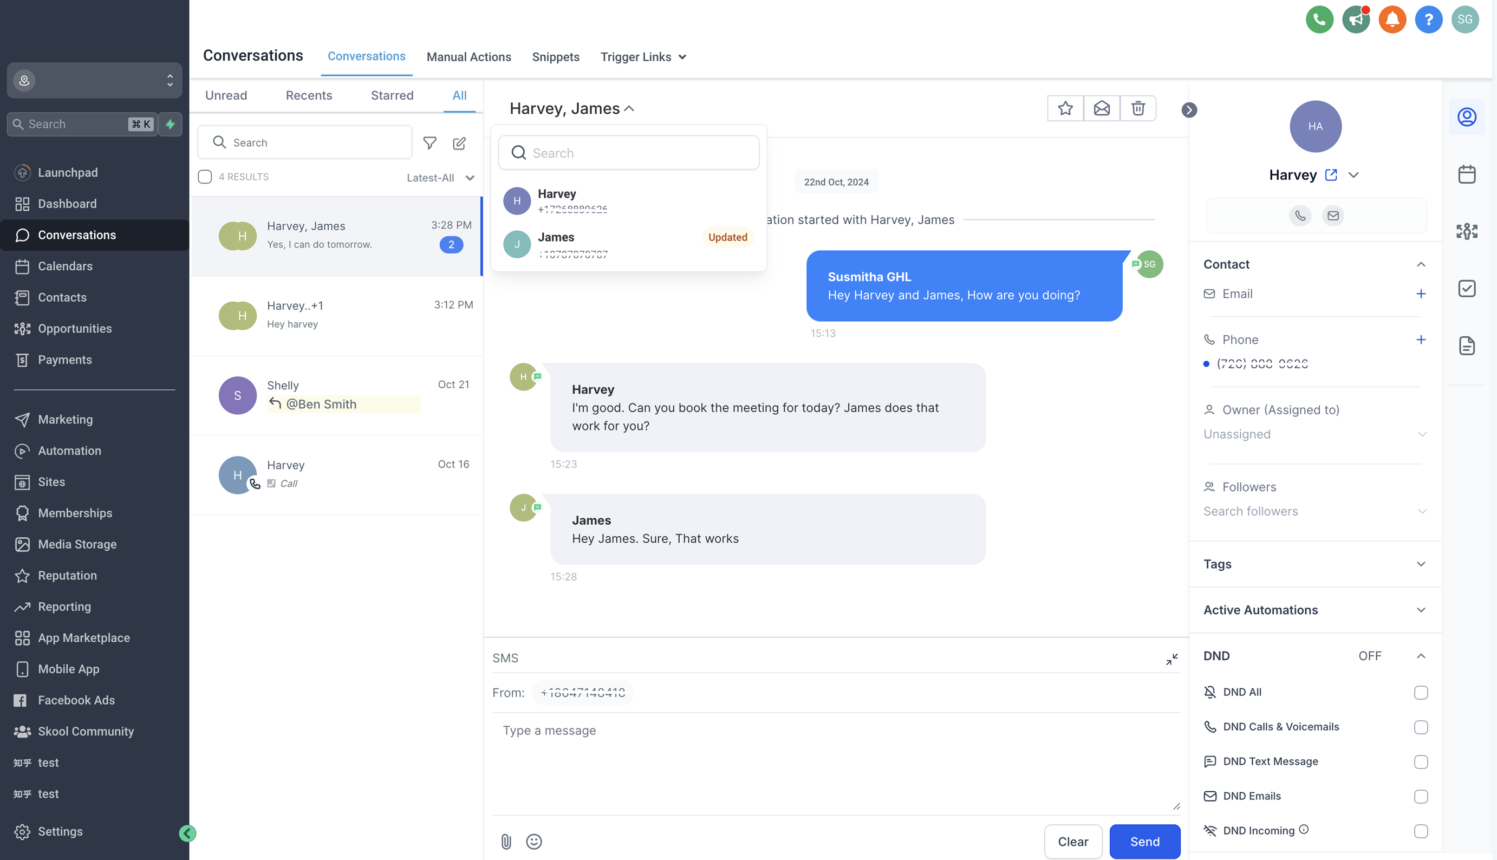
Task: Click the compose new message icon
Action: pos(459,143)
